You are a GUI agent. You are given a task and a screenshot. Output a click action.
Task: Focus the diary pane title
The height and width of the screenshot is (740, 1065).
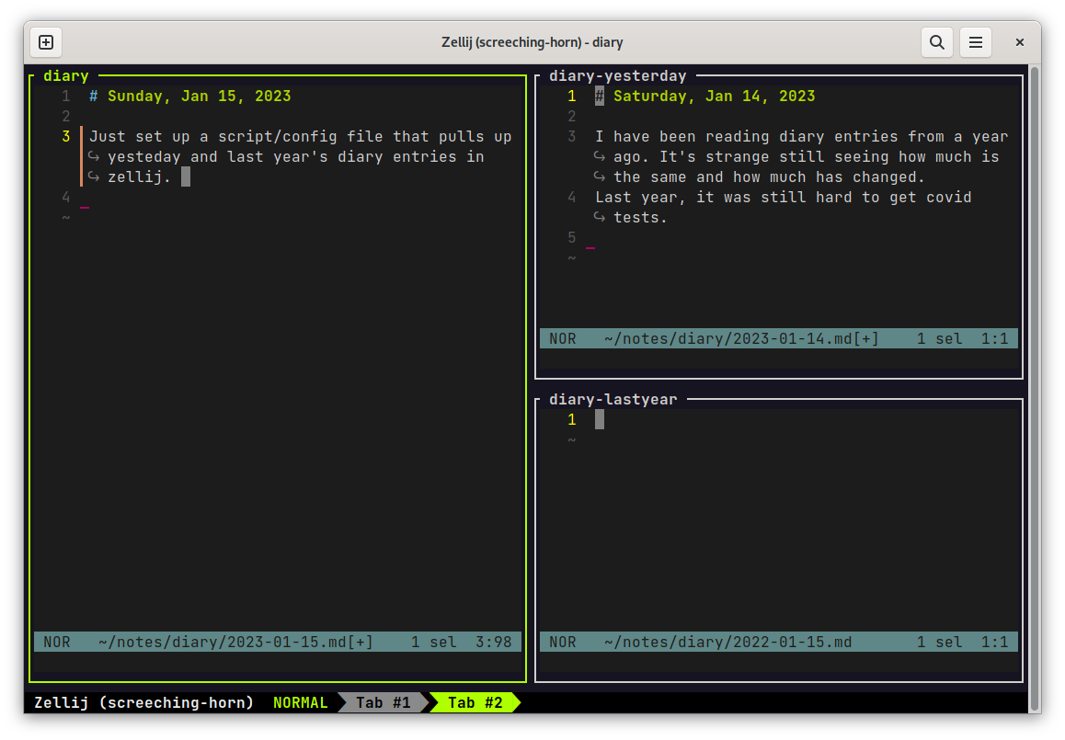click(66, 76)
